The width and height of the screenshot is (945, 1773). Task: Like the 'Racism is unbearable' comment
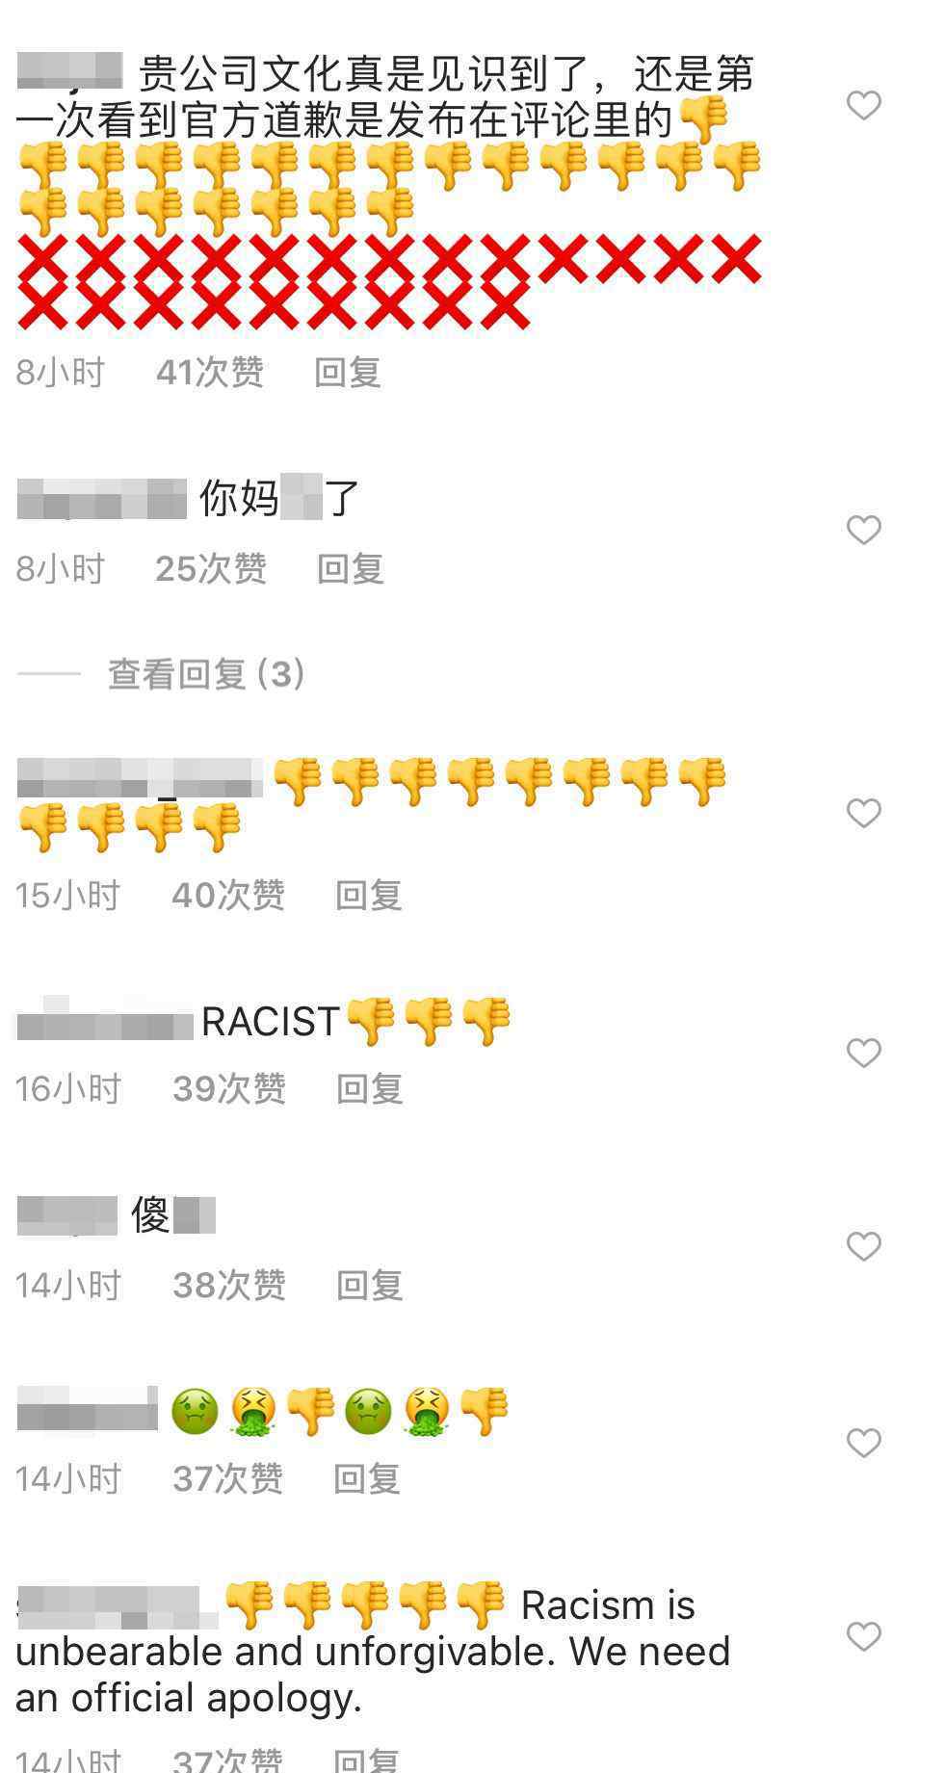[863, 1635]
